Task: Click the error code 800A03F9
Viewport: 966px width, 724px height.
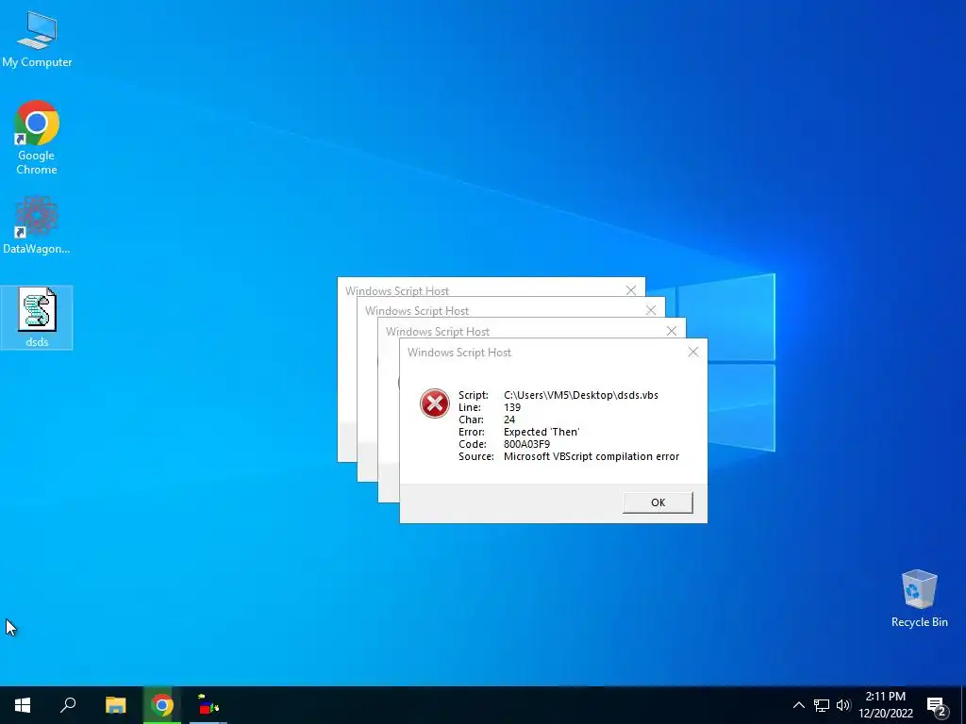Action: click(526, 444)
